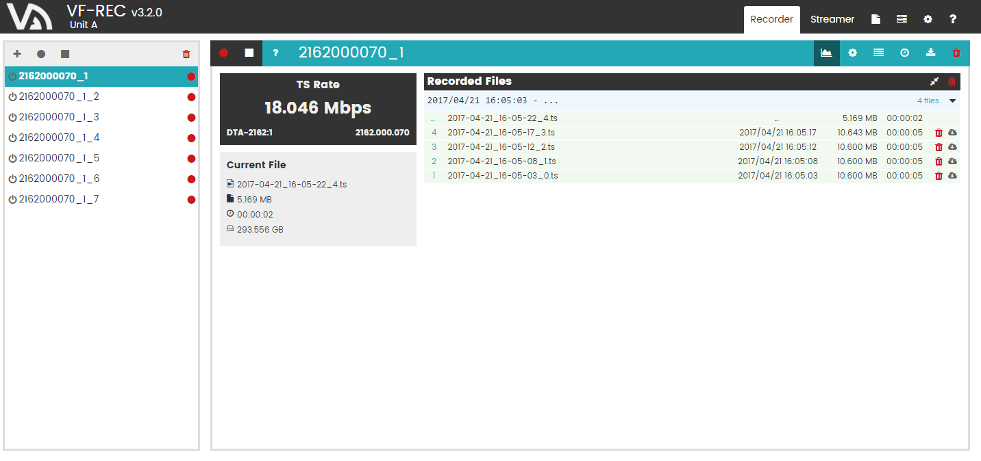Open list view icon in recorder header
This screenshot has height=461, width=981.
click(x=878, y=53)
